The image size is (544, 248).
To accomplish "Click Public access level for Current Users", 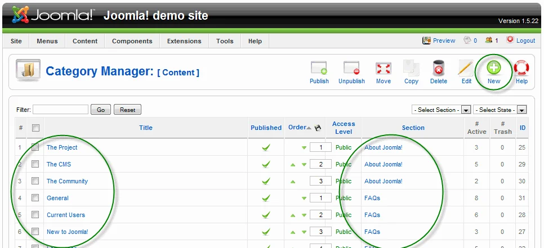I will pyautogui.click(x=344, y=215).
